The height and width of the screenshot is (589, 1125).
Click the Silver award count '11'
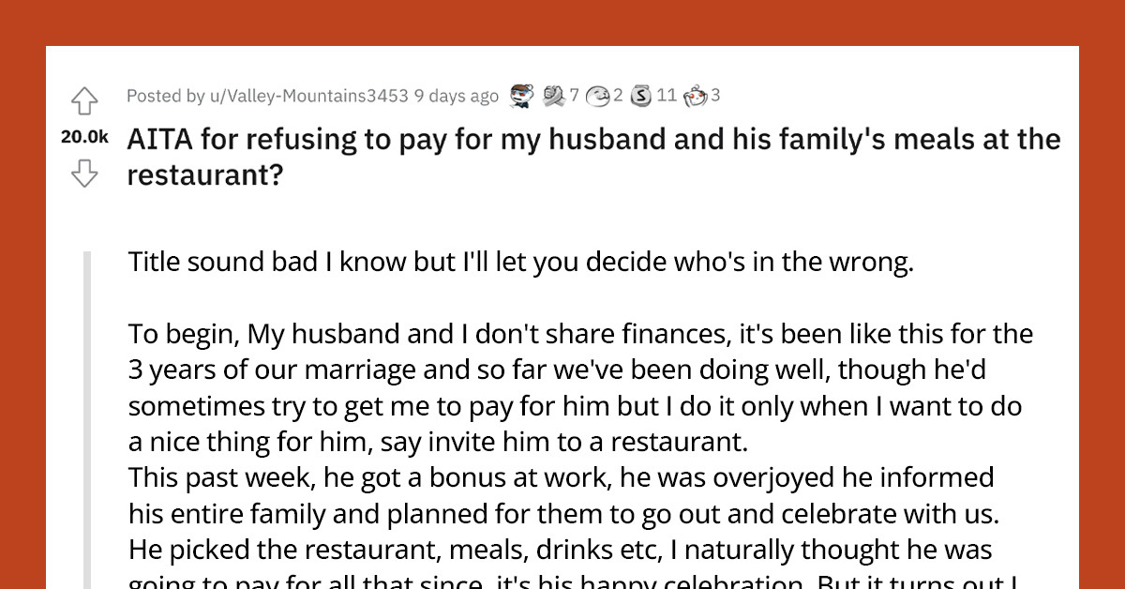coord(667,95)
